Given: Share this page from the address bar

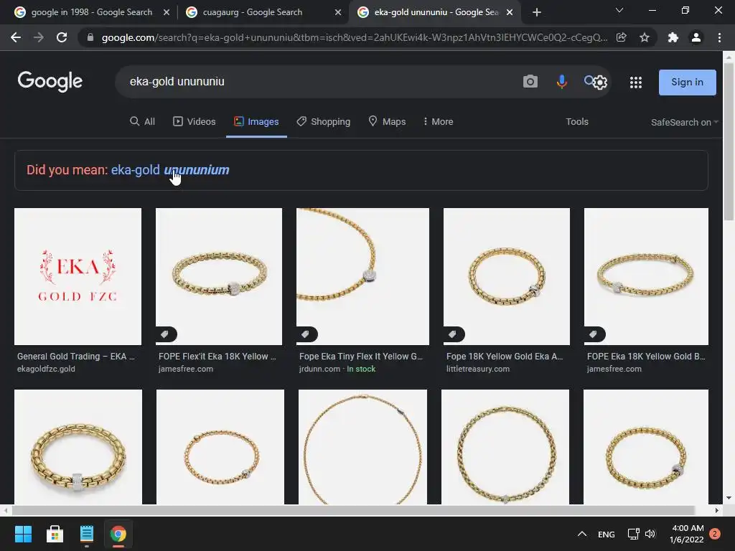Looking at the screenshot, I should pyautogui.click(x=622, y=37).
